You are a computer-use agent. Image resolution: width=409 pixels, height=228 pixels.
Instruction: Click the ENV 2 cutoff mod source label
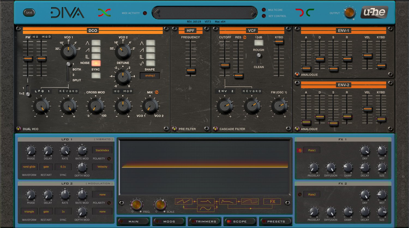click(225, 91)
